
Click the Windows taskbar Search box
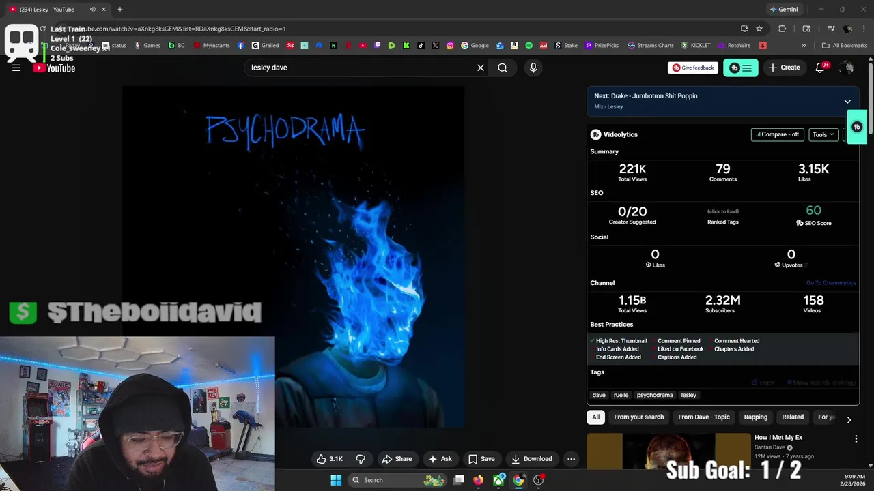coord(397,480)
